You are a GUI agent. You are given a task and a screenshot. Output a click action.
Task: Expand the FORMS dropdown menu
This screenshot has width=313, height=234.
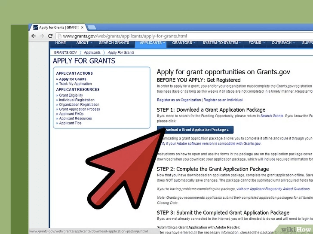tap(257, 43)
